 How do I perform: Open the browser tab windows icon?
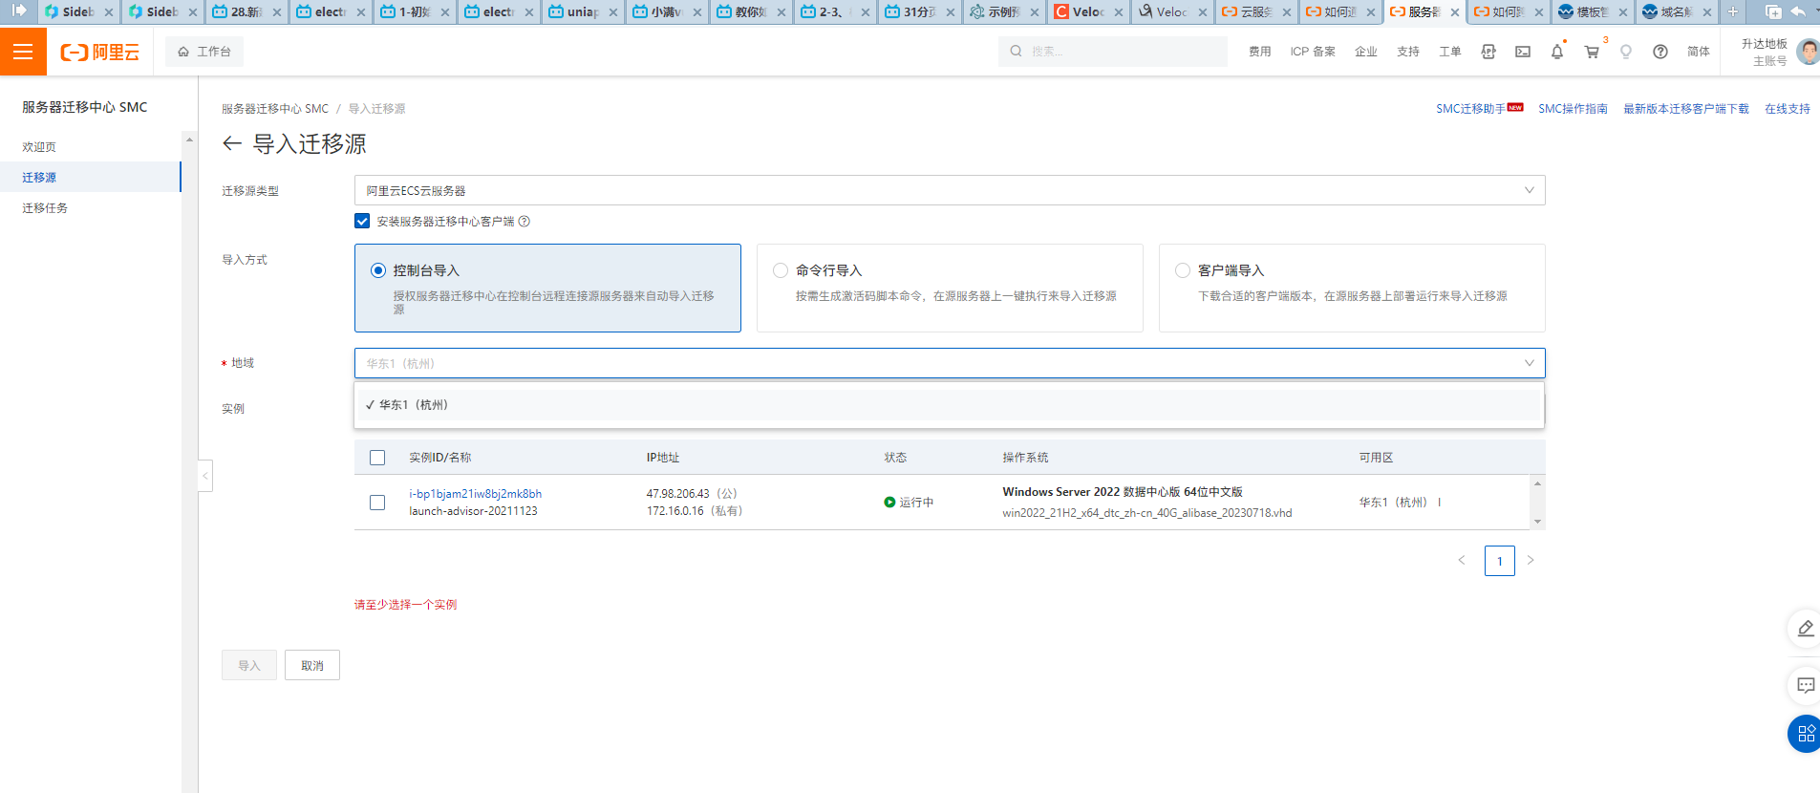[x=1773, y=11]
